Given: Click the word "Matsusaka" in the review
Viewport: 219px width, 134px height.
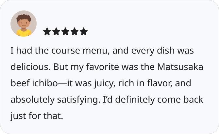Looking at the screenshot, I should pyautogui.click(x=180, y=67).
